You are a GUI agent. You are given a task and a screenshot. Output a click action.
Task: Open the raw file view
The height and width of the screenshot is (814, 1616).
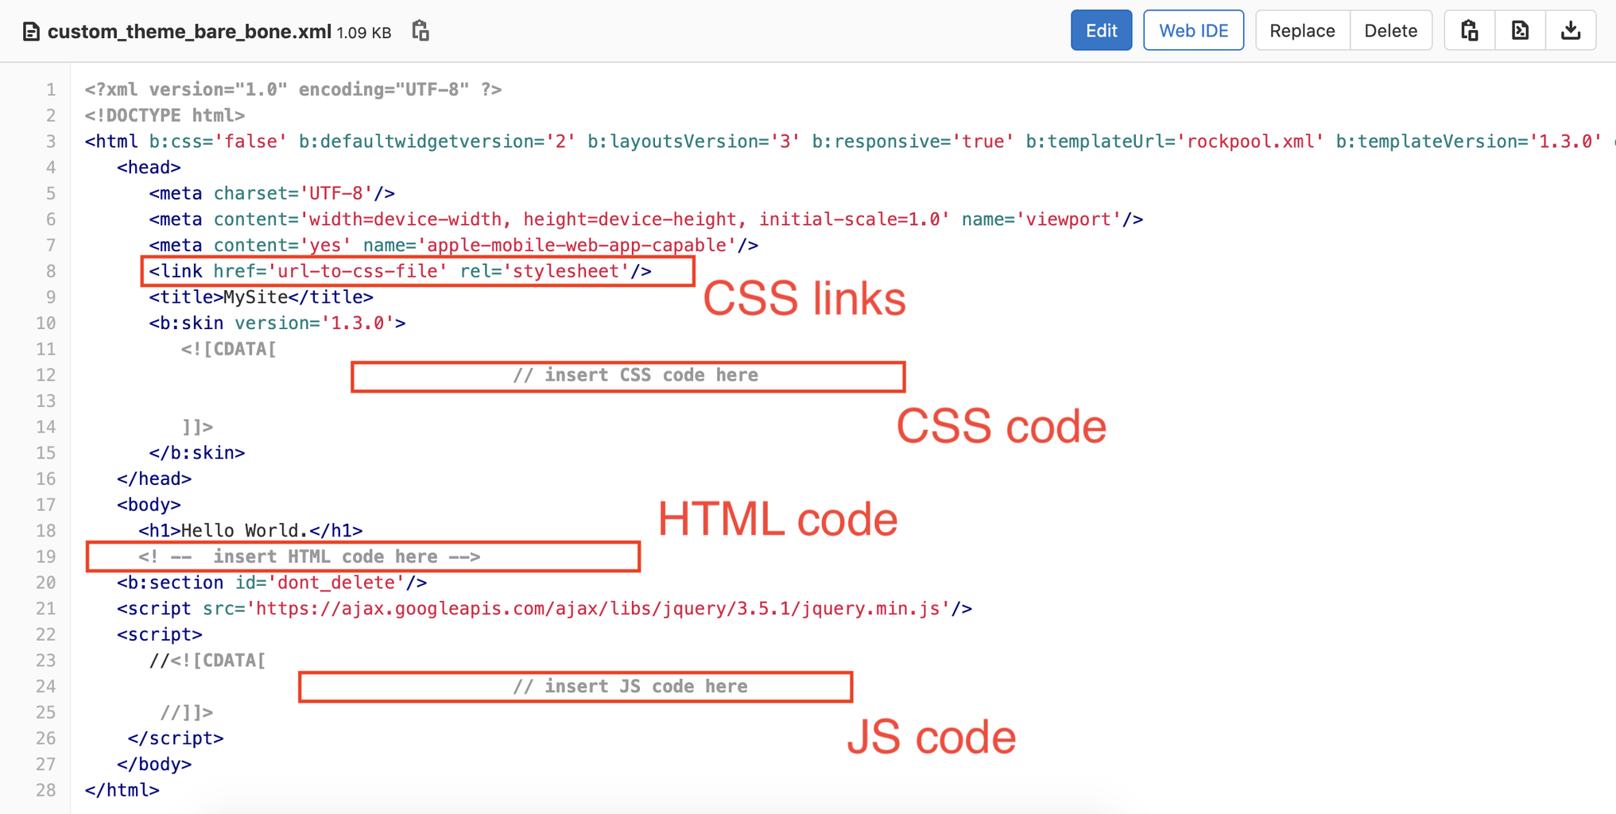click(x=1520, y=29)
